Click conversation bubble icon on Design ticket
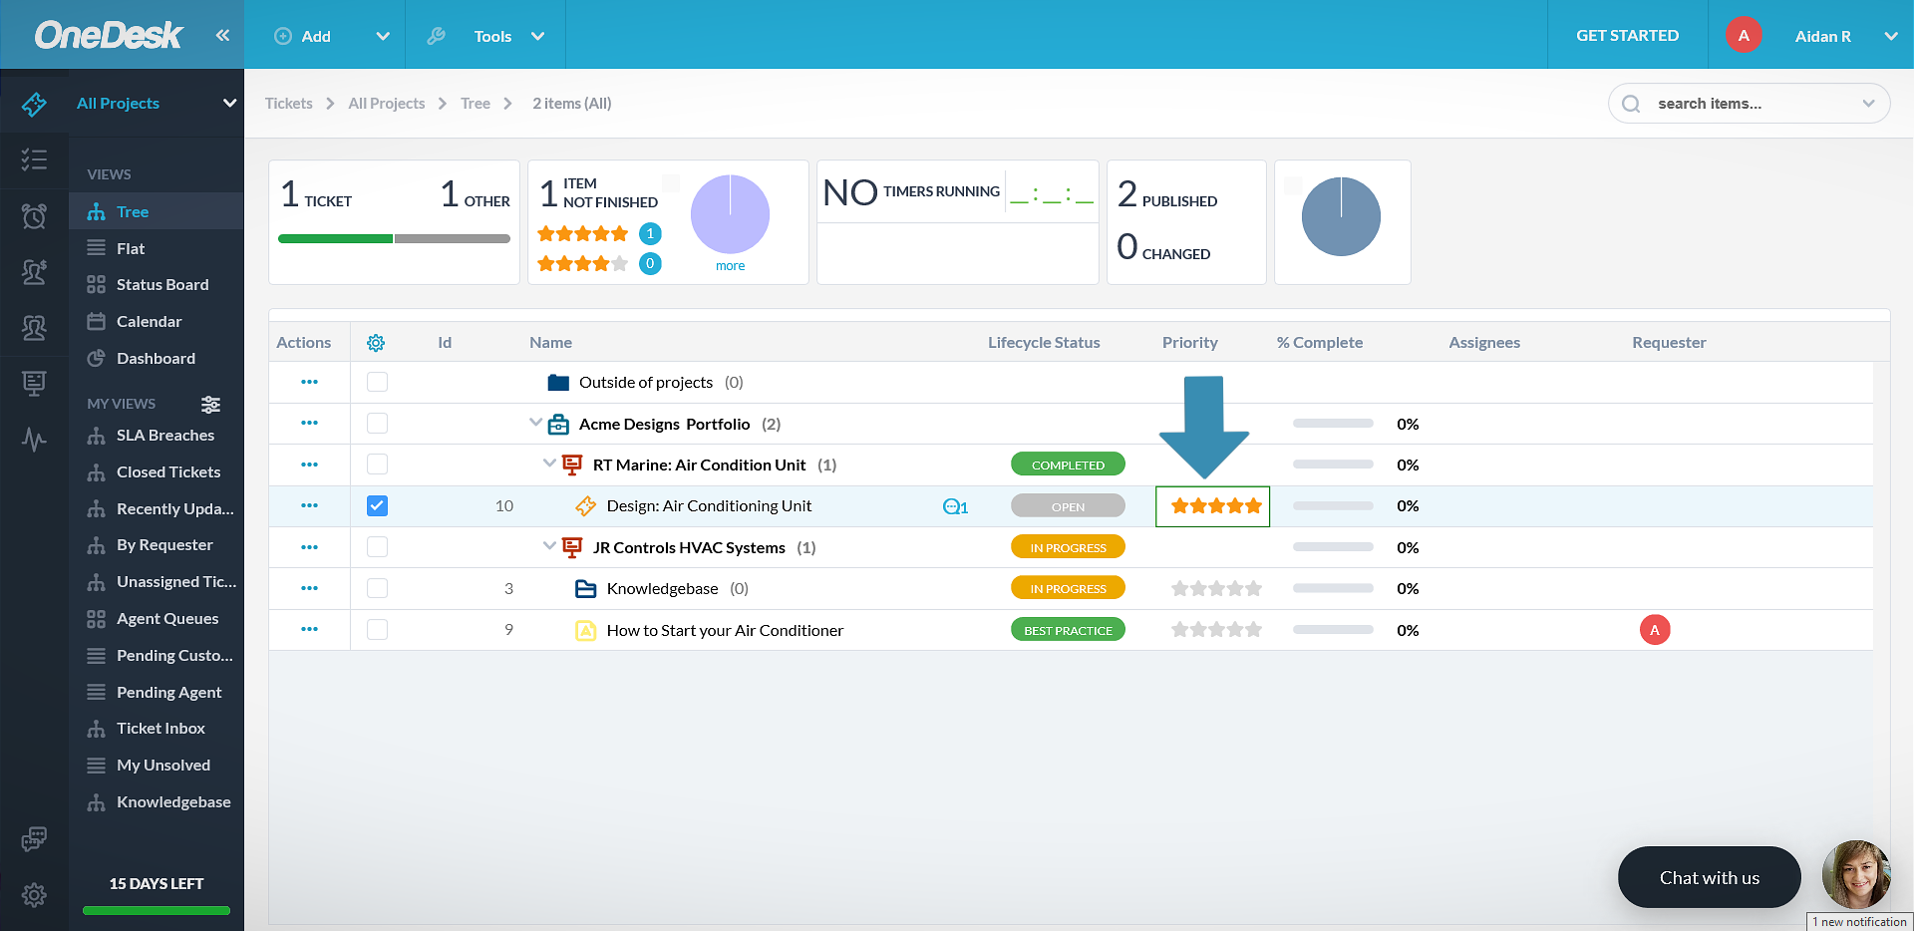 pos(955,506)
